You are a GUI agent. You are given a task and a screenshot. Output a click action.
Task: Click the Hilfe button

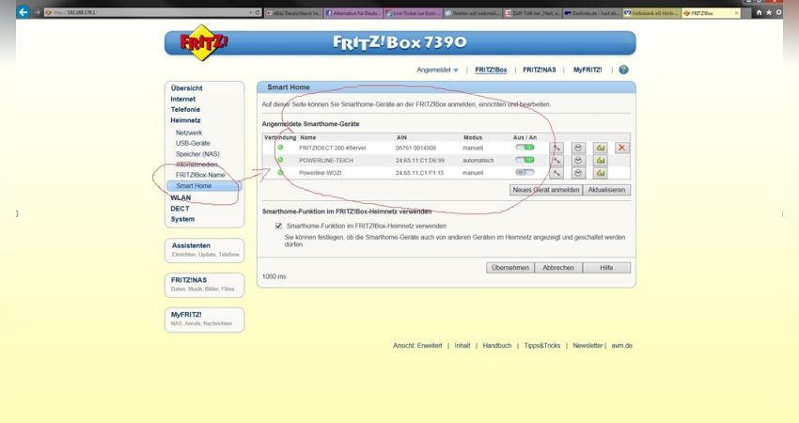click(x=606, y=268)
